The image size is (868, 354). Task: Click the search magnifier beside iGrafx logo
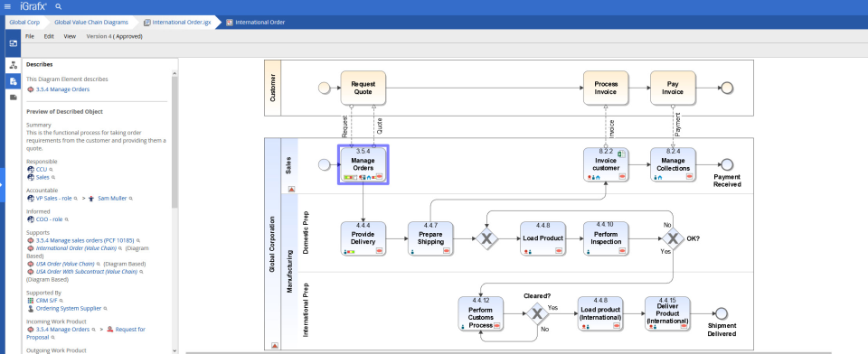click(59, 6)
